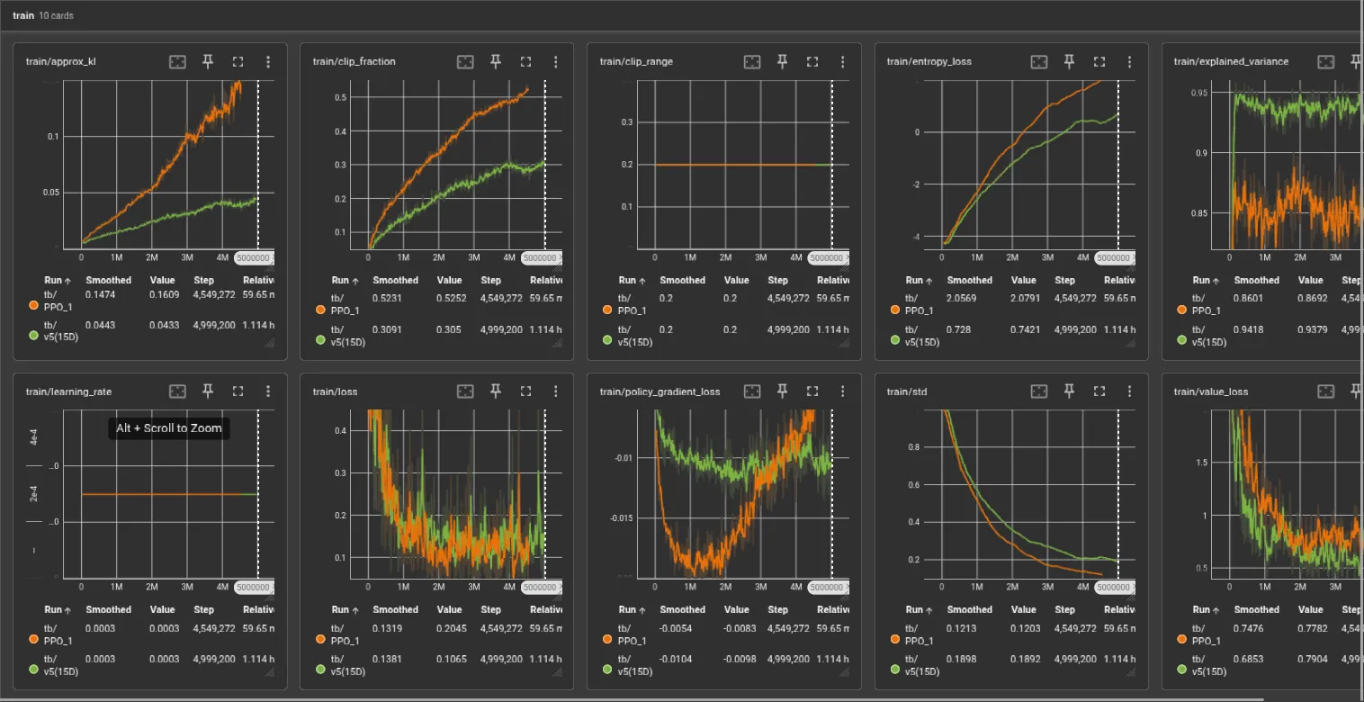This screenshot has height=702, width=1364.
Task: Open train/approx_kl chart in full size
Action: [x=238, y=61]
